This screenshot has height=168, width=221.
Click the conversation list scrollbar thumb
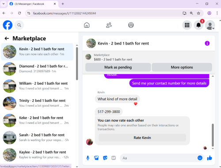click(x=77, y=63)
